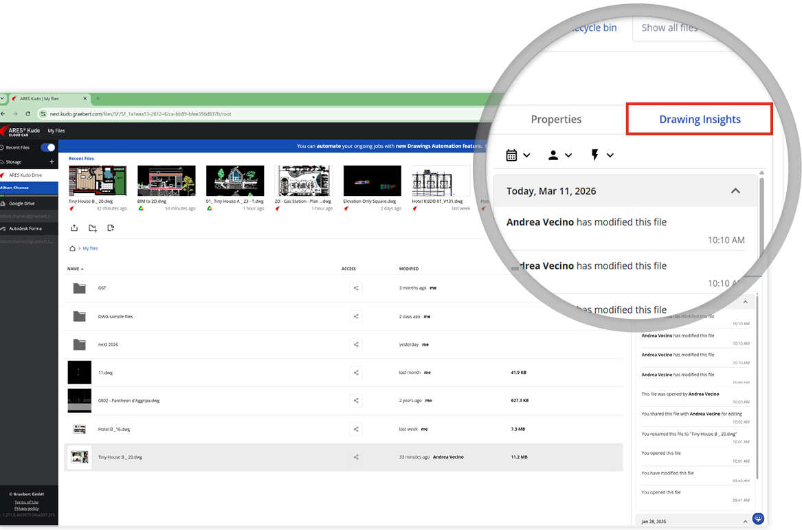Image resolution: width=802 pixels, height=530 pixels.
Task: Collapse the Jan 28, 2026 section
Action: click(746, 522)
